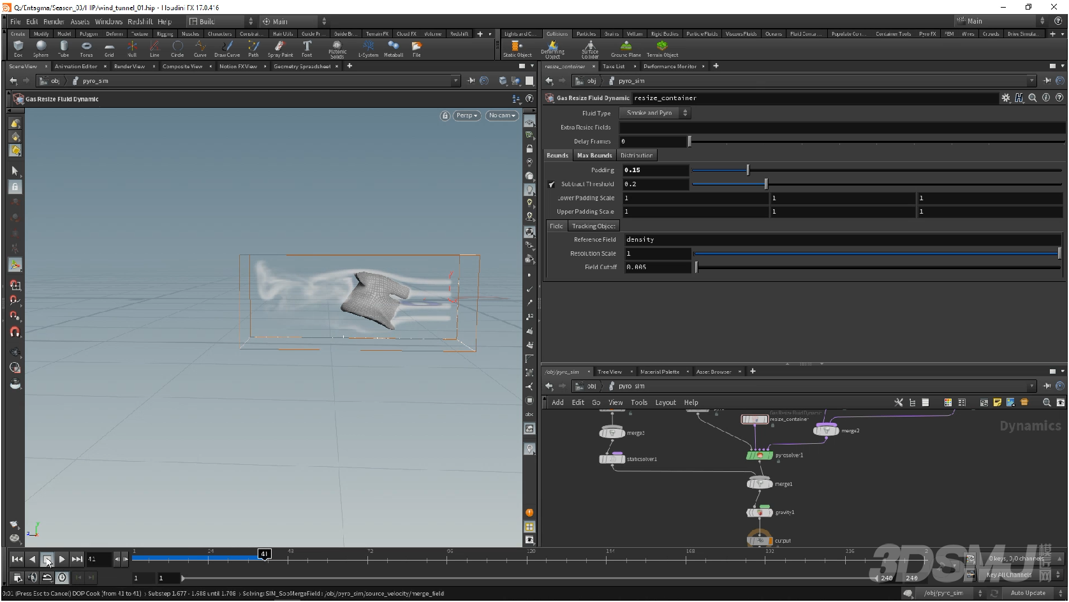Choose the Circle shelf tool
Image resolution: width=1069 pixels, height=602 pixels.
click(177, 49)
